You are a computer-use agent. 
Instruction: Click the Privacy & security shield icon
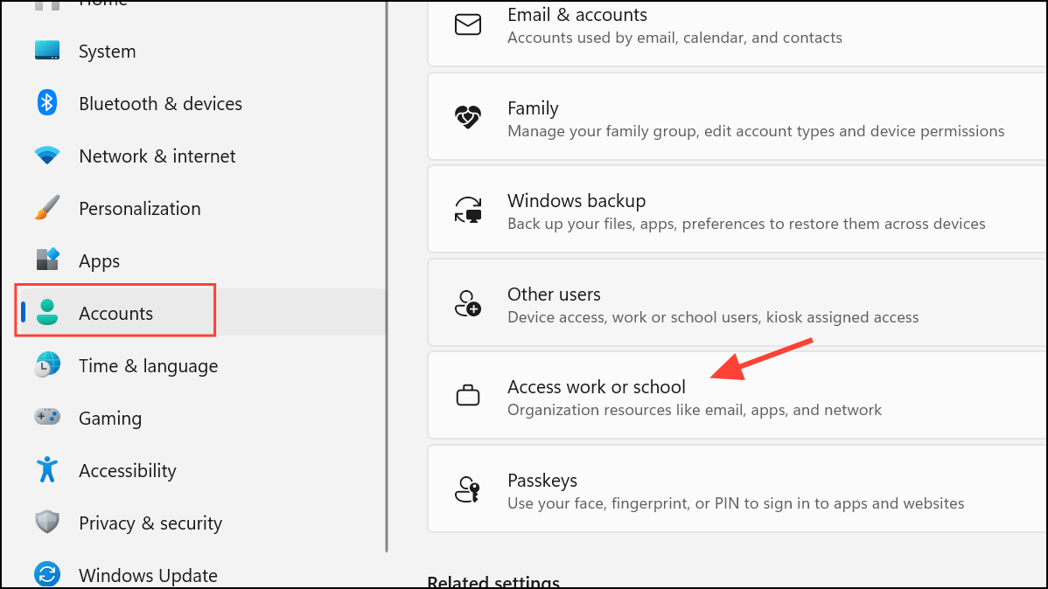click(46, 522)
